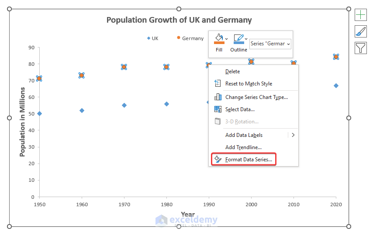Expand the Fill color dropdown arrow
Image resolution: width=373 pixels, height=235 pixels.
click(x=226, y=39)
